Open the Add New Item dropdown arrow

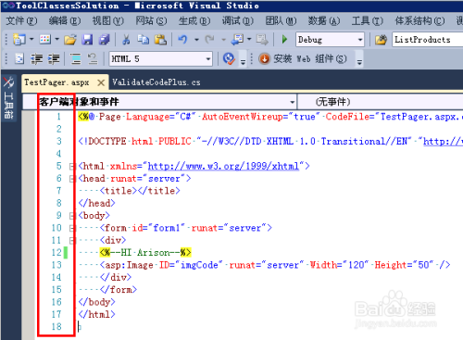tap(57, 40)
